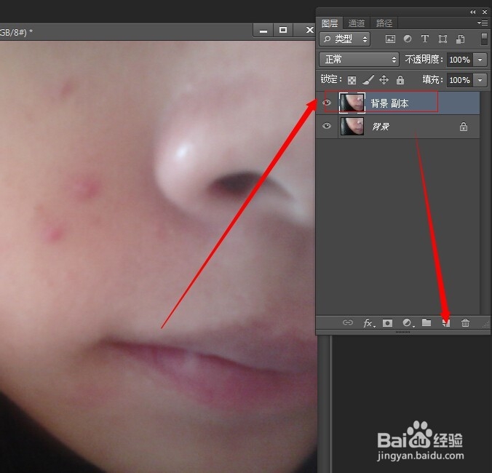Collapse panel with double-arrow icon

(x=472, y=12)
